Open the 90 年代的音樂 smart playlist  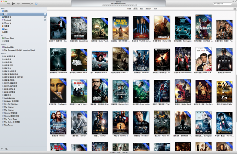coord(23,56)
